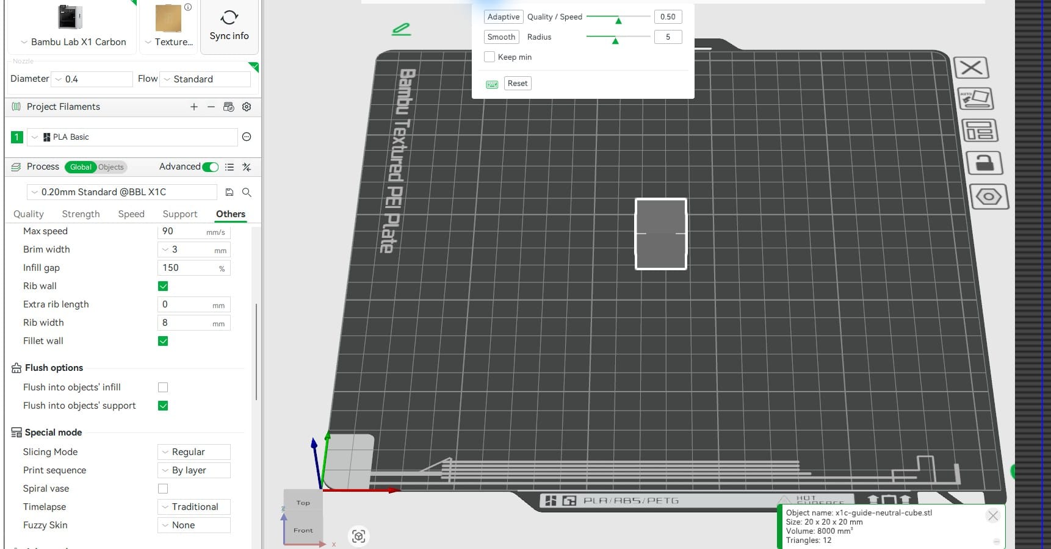Switch to the Strength tab
The width and height of the screenshot is (1051, 549).
coord(81,214)
